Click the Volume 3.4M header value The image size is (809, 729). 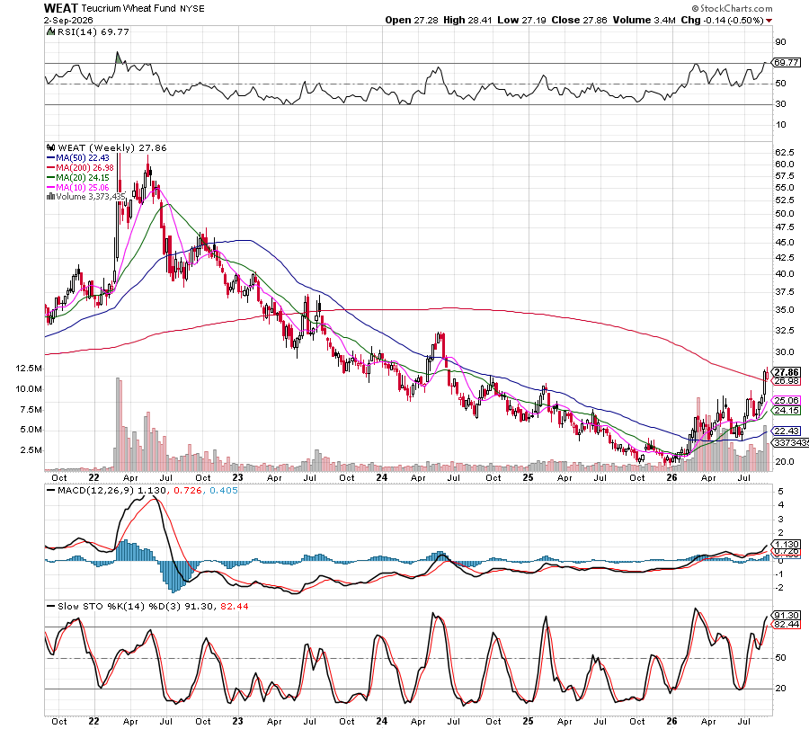(x=644, y=20)
